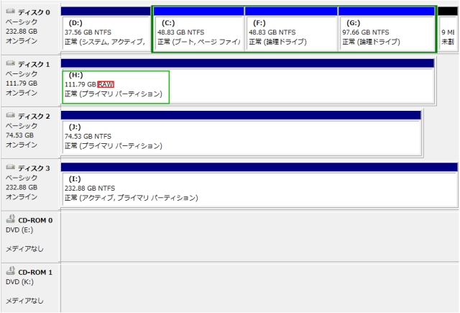The width and height of the screenshot is (460, 313).
Task: Click the ディスク 0 drive icon
Action: [10, 12]
